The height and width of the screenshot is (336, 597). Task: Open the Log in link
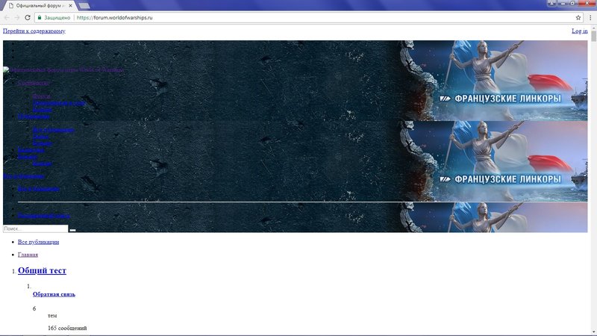click(580, 31)
